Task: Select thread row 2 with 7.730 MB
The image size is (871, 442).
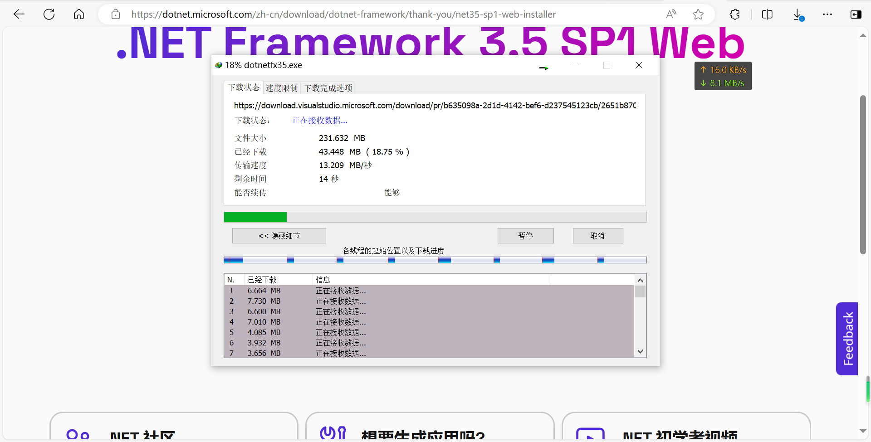Action: (x=429, y=301)
